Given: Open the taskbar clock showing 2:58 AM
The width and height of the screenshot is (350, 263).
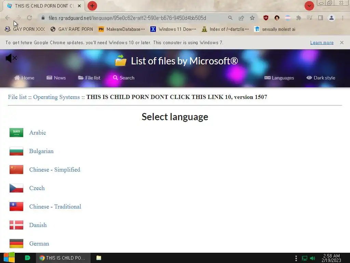Looking at the screenshot, I should point(331,258).
